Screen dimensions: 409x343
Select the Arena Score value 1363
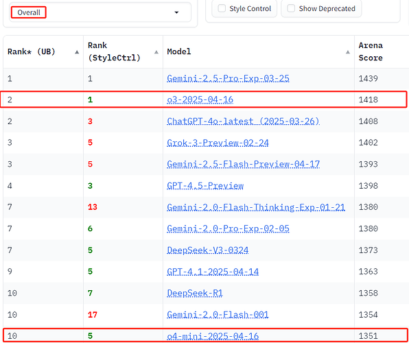tap(368, 272)
